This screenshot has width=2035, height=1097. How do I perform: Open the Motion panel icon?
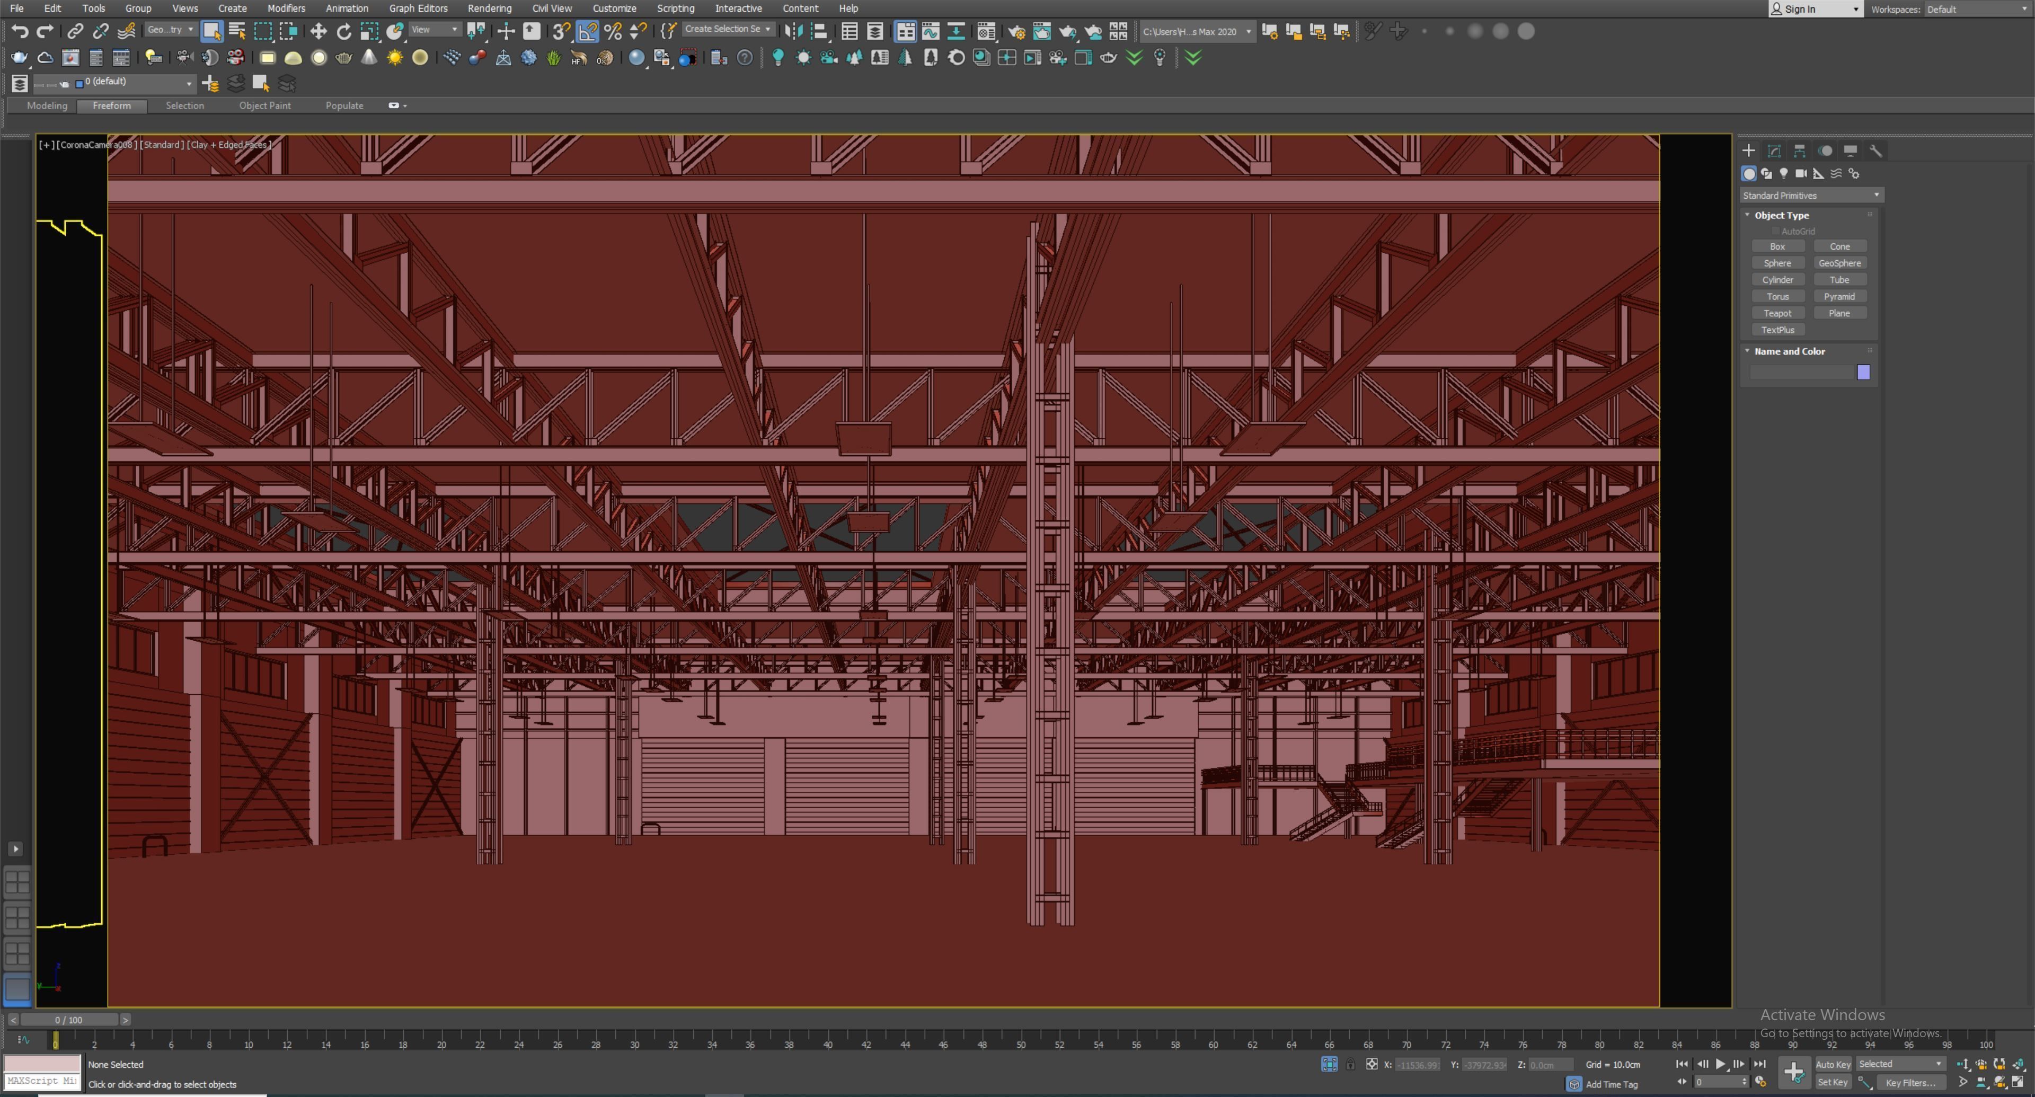[1825, 151]
